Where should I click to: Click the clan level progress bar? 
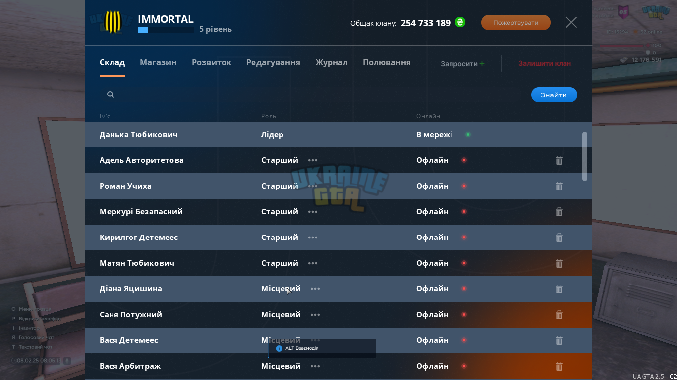(166, 30)
